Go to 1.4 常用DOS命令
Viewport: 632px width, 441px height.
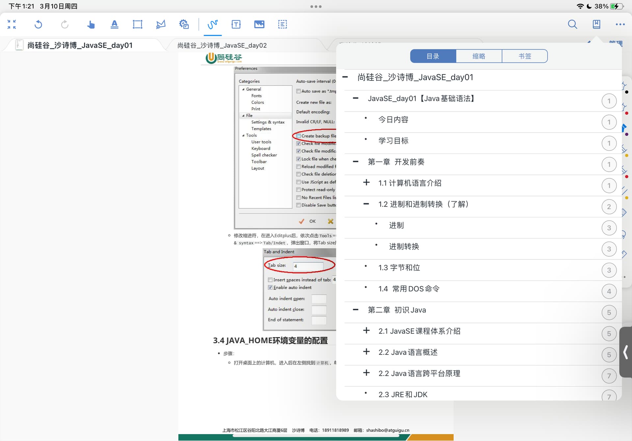tap(409, 289)
